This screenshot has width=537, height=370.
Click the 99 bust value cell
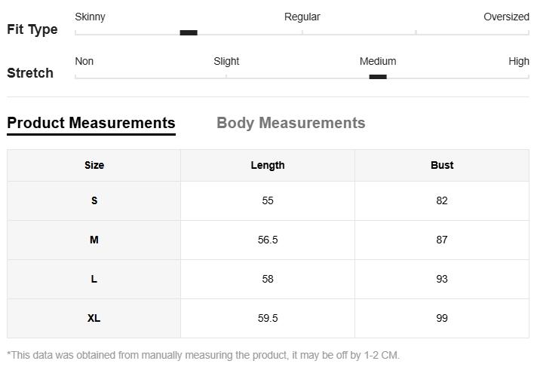[442, 318]
